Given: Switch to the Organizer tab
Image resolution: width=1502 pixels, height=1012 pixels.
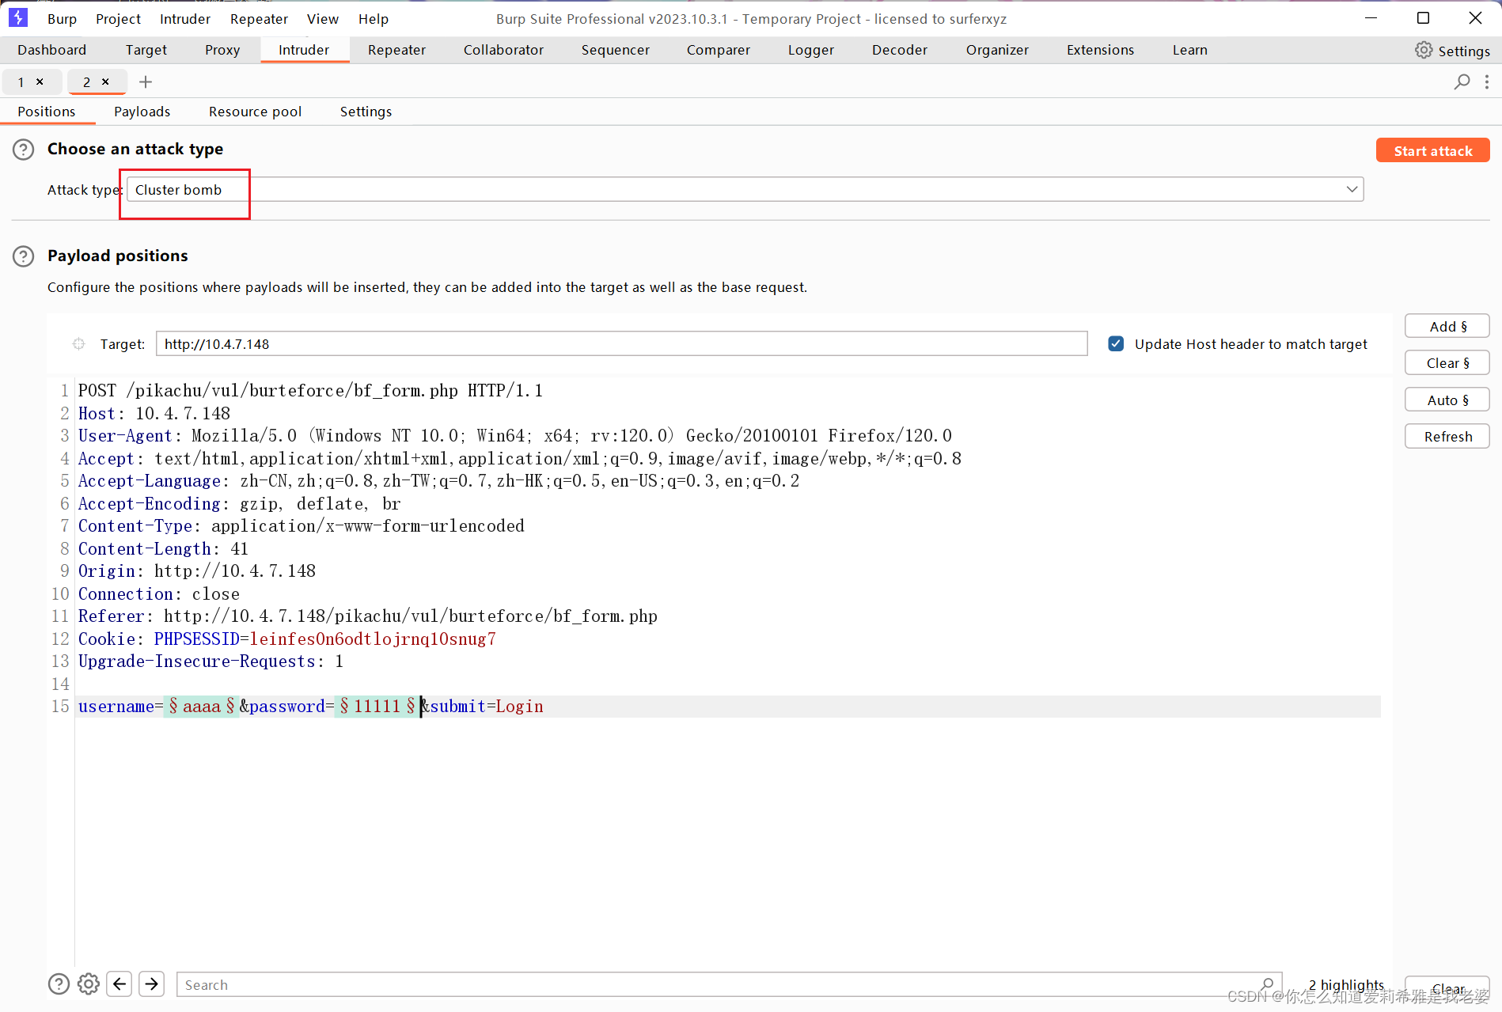Looking at the screenshot, I should [997, 50].
